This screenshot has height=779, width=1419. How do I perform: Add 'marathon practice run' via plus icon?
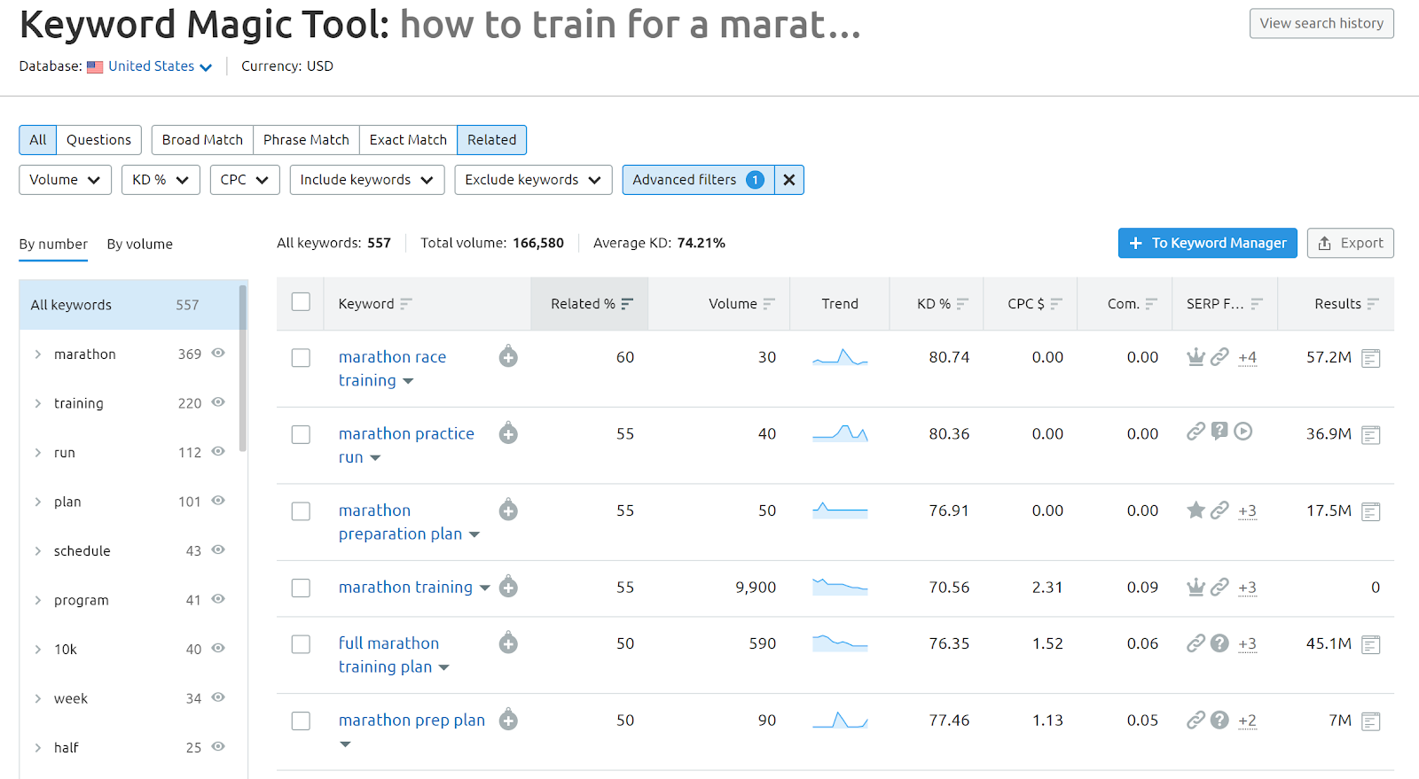tap(508, 433)
